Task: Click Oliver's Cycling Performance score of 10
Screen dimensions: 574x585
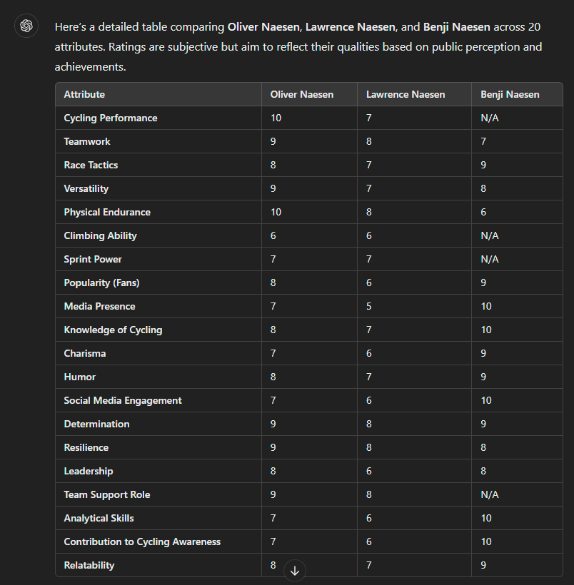Action: pyautogui.click(x=276, y=118)
